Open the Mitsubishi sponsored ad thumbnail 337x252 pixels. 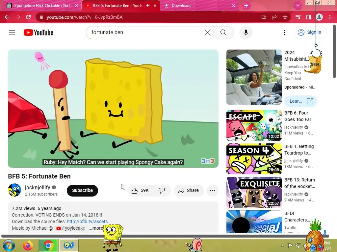click(254, 77)
